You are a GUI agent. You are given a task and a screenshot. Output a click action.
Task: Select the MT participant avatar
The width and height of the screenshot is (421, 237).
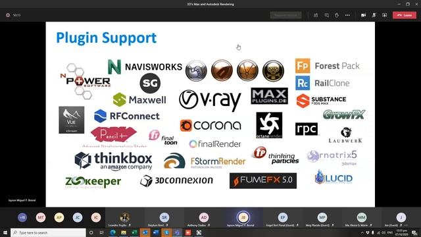[x=41, y=217]
